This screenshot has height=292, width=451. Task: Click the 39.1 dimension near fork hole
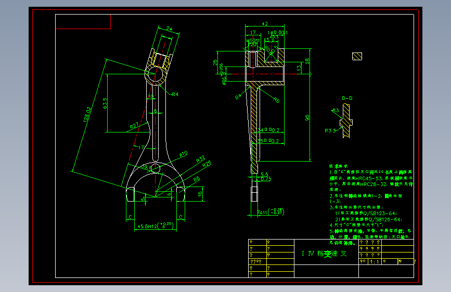pos(146,167)
